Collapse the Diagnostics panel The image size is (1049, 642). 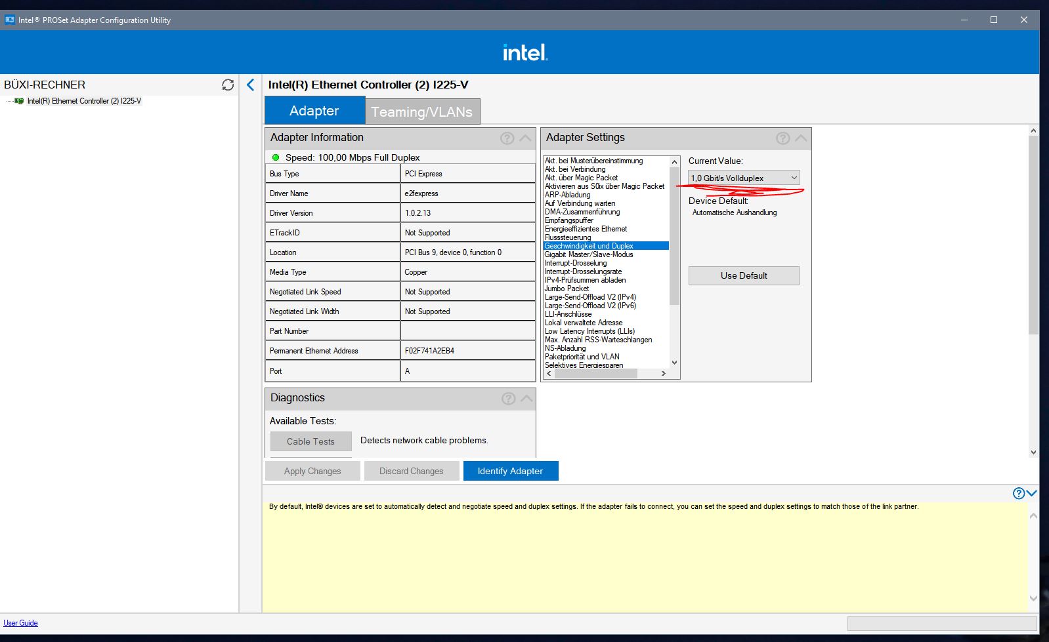(x=526, y=398)
